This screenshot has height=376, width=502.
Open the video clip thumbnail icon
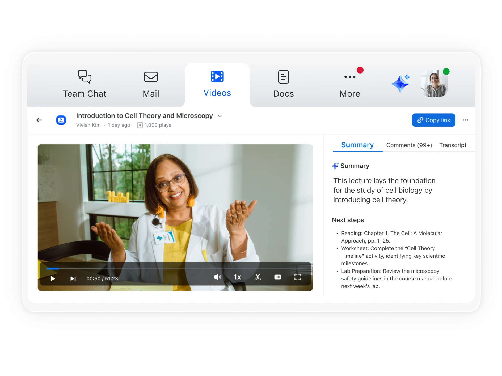click(61, 120)
